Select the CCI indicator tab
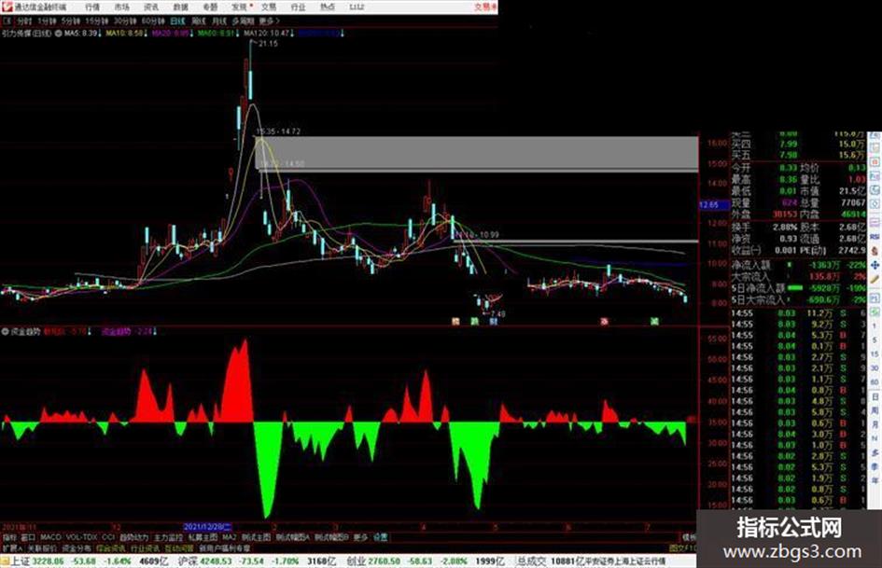 108,537
